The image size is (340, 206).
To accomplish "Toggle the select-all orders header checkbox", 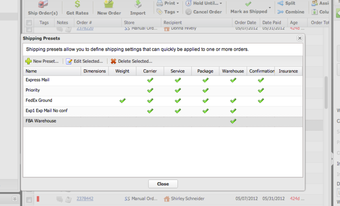I will point(29,23).
